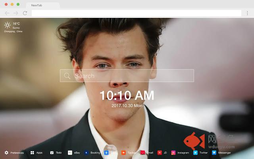Click the Todo label
254x159 pixels.
pos(59,153)
